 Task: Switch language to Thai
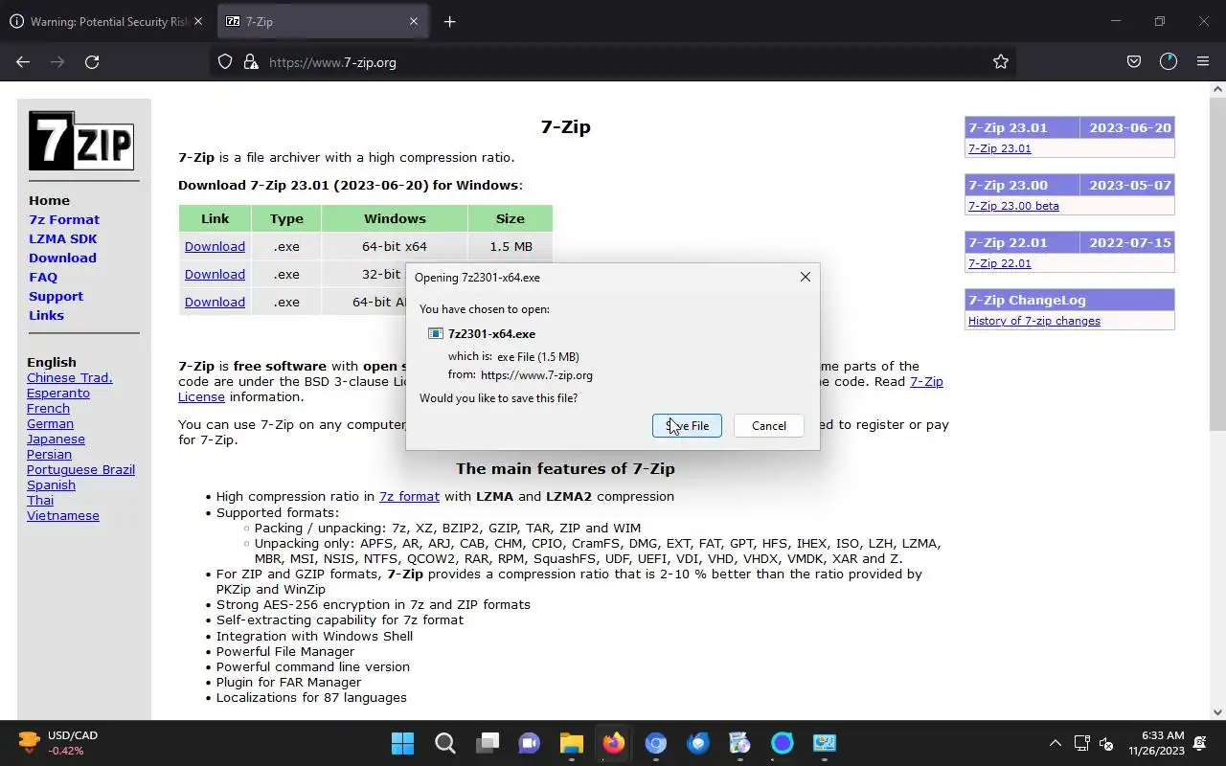[40, 500]
